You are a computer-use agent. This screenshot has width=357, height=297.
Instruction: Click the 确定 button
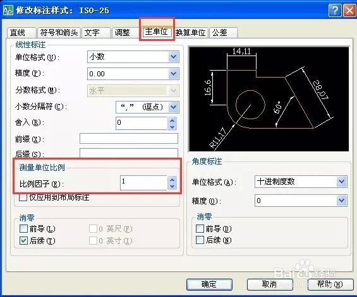pyautogui.click(x=209, y=284)
